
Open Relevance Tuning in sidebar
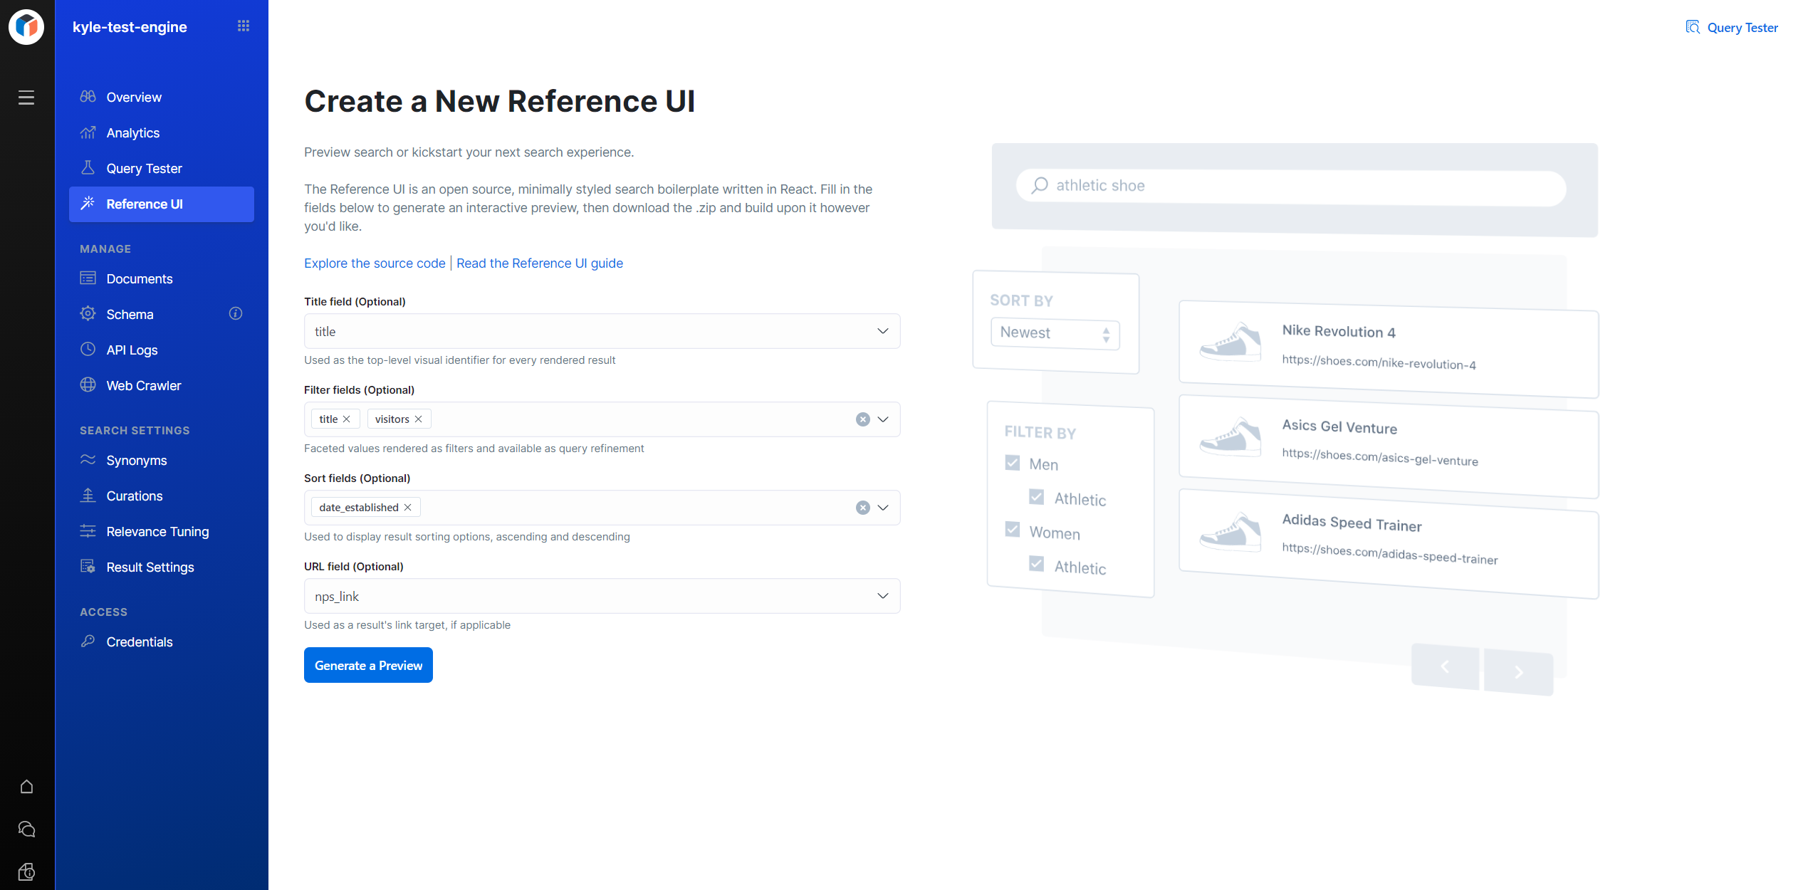tap(157, 532)
